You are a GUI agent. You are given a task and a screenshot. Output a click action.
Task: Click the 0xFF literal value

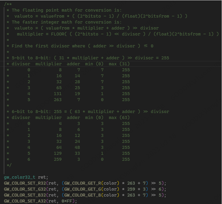tap(67, 201)
